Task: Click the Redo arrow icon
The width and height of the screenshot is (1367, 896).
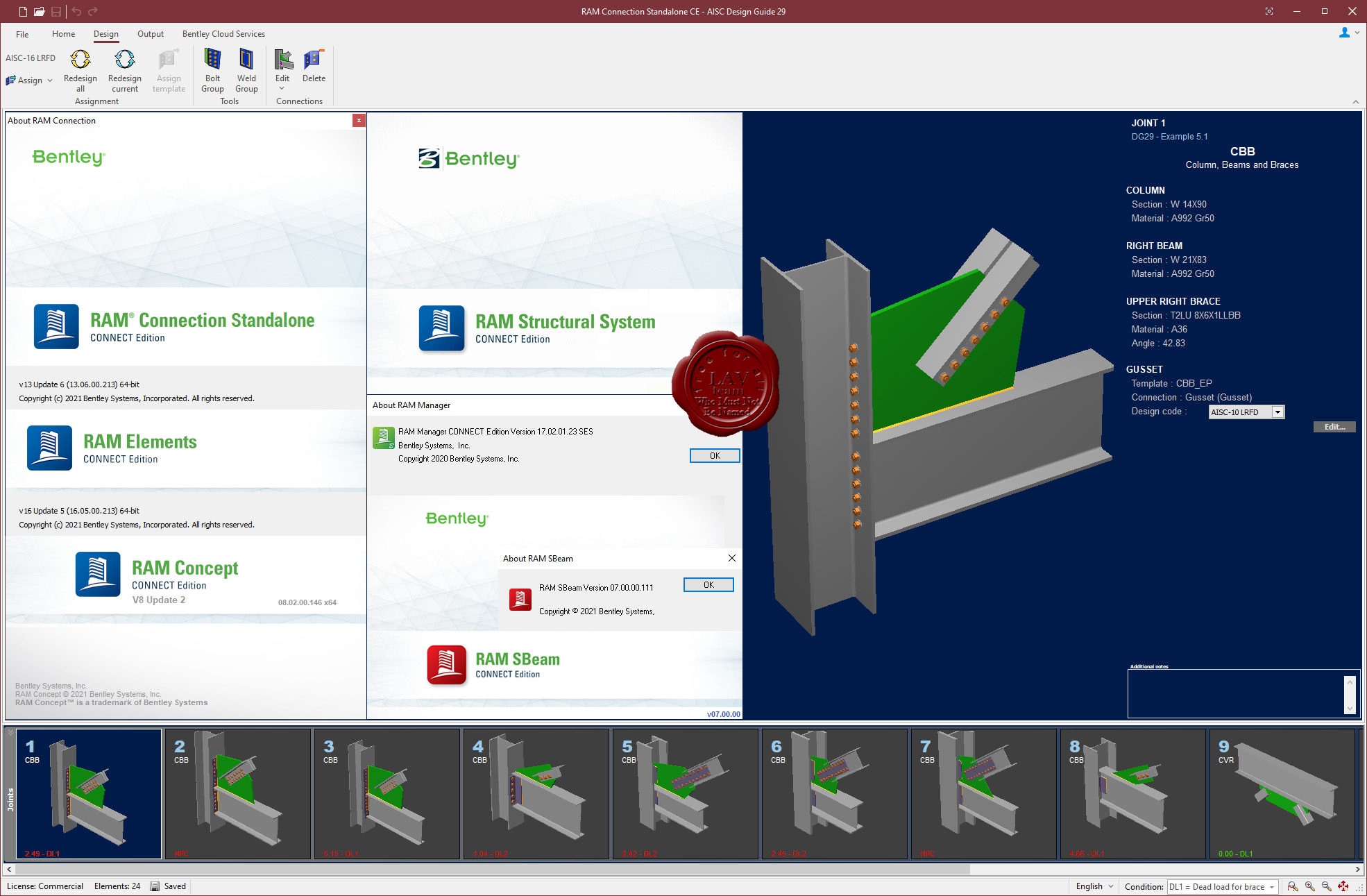Action: click(x=93, y=11)
